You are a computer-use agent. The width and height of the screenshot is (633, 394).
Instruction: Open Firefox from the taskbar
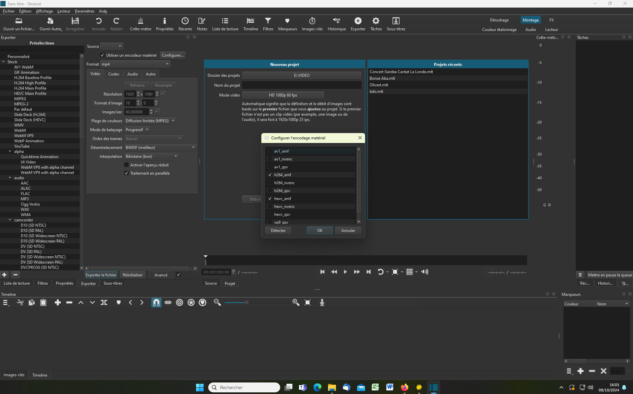[x=404, y=387]
